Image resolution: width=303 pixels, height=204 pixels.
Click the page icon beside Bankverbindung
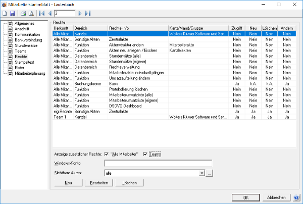click(10, 40)
